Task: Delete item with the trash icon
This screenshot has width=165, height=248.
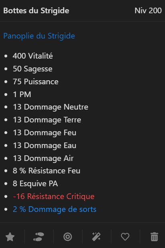Action: (x=154, y=237)
